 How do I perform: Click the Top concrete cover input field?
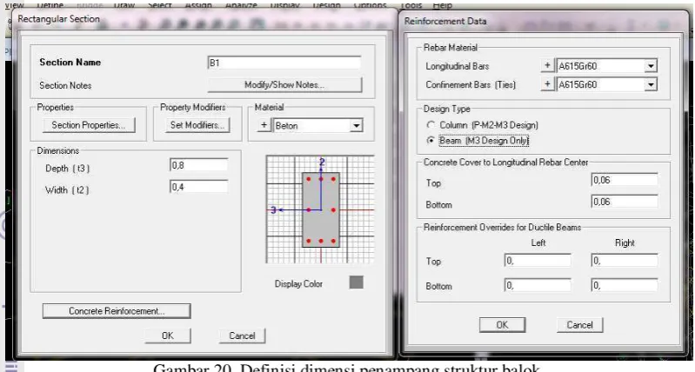click(x=625, y=180)
